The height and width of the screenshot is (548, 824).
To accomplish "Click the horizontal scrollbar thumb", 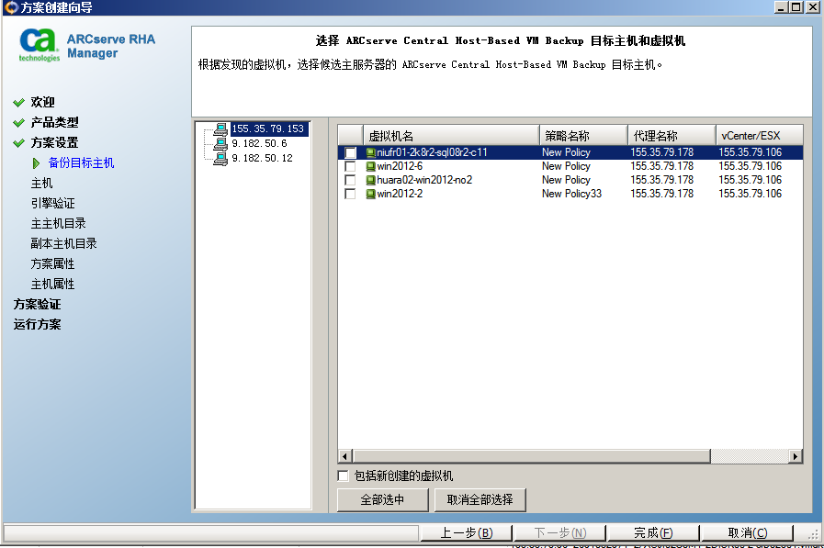I will (531, 456).
